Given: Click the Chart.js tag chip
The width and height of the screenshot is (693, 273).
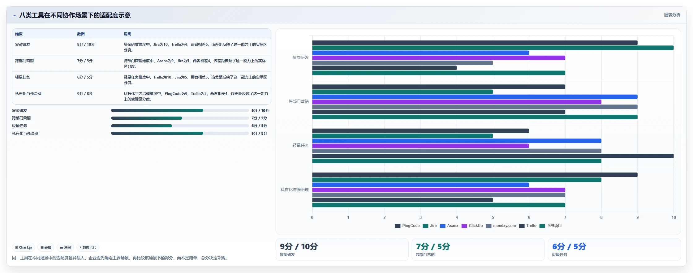Looking at the screenshot, I should coord(24,247).
